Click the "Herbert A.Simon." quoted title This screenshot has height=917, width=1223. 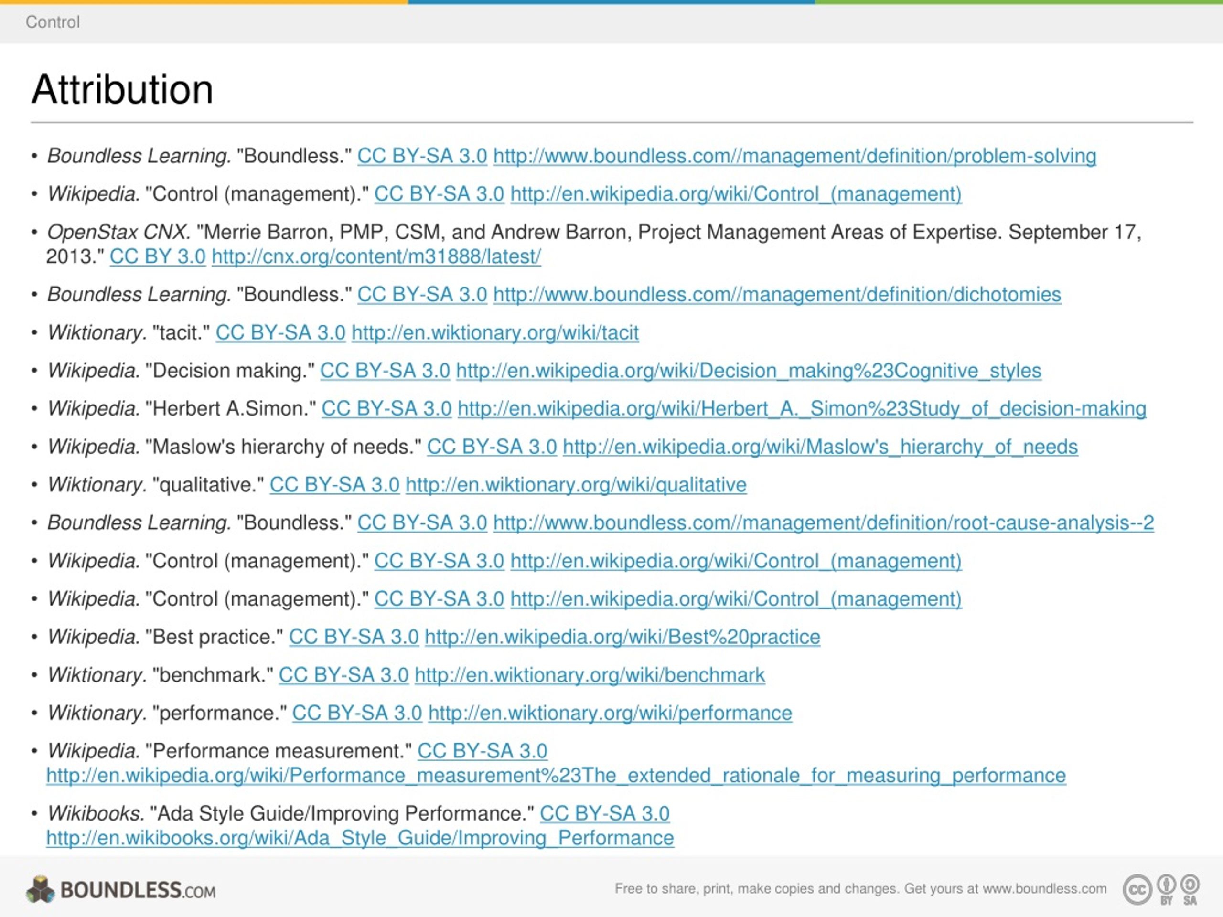tap(231, 409)
